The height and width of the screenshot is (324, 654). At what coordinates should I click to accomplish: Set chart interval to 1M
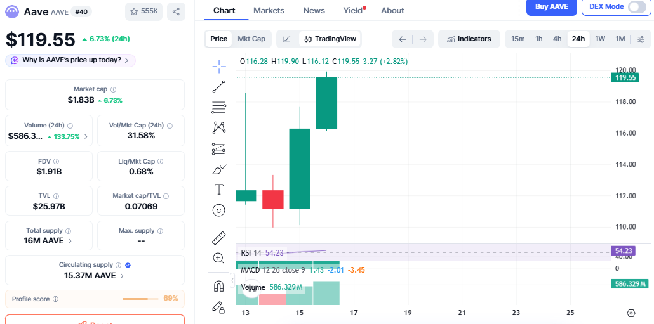click(x=620, y=39)
